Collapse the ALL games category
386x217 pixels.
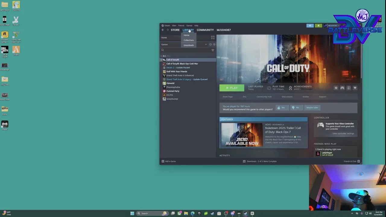click(161, 56)
